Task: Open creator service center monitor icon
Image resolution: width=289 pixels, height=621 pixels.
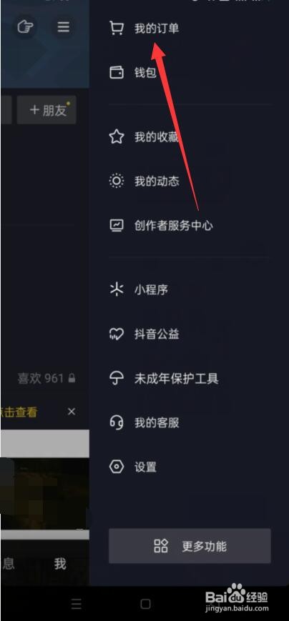Action: [x=116, y=226]
